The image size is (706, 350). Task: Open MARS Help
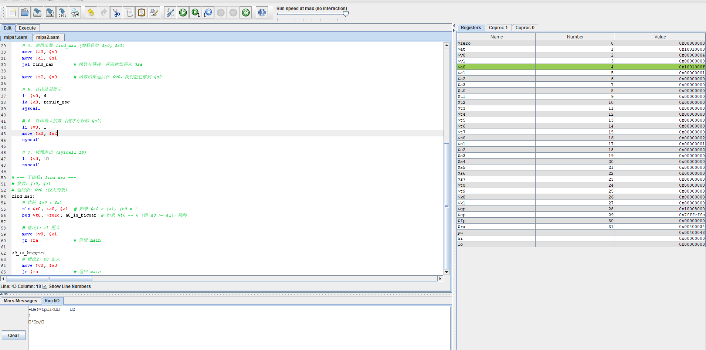[x=262, y=13]
